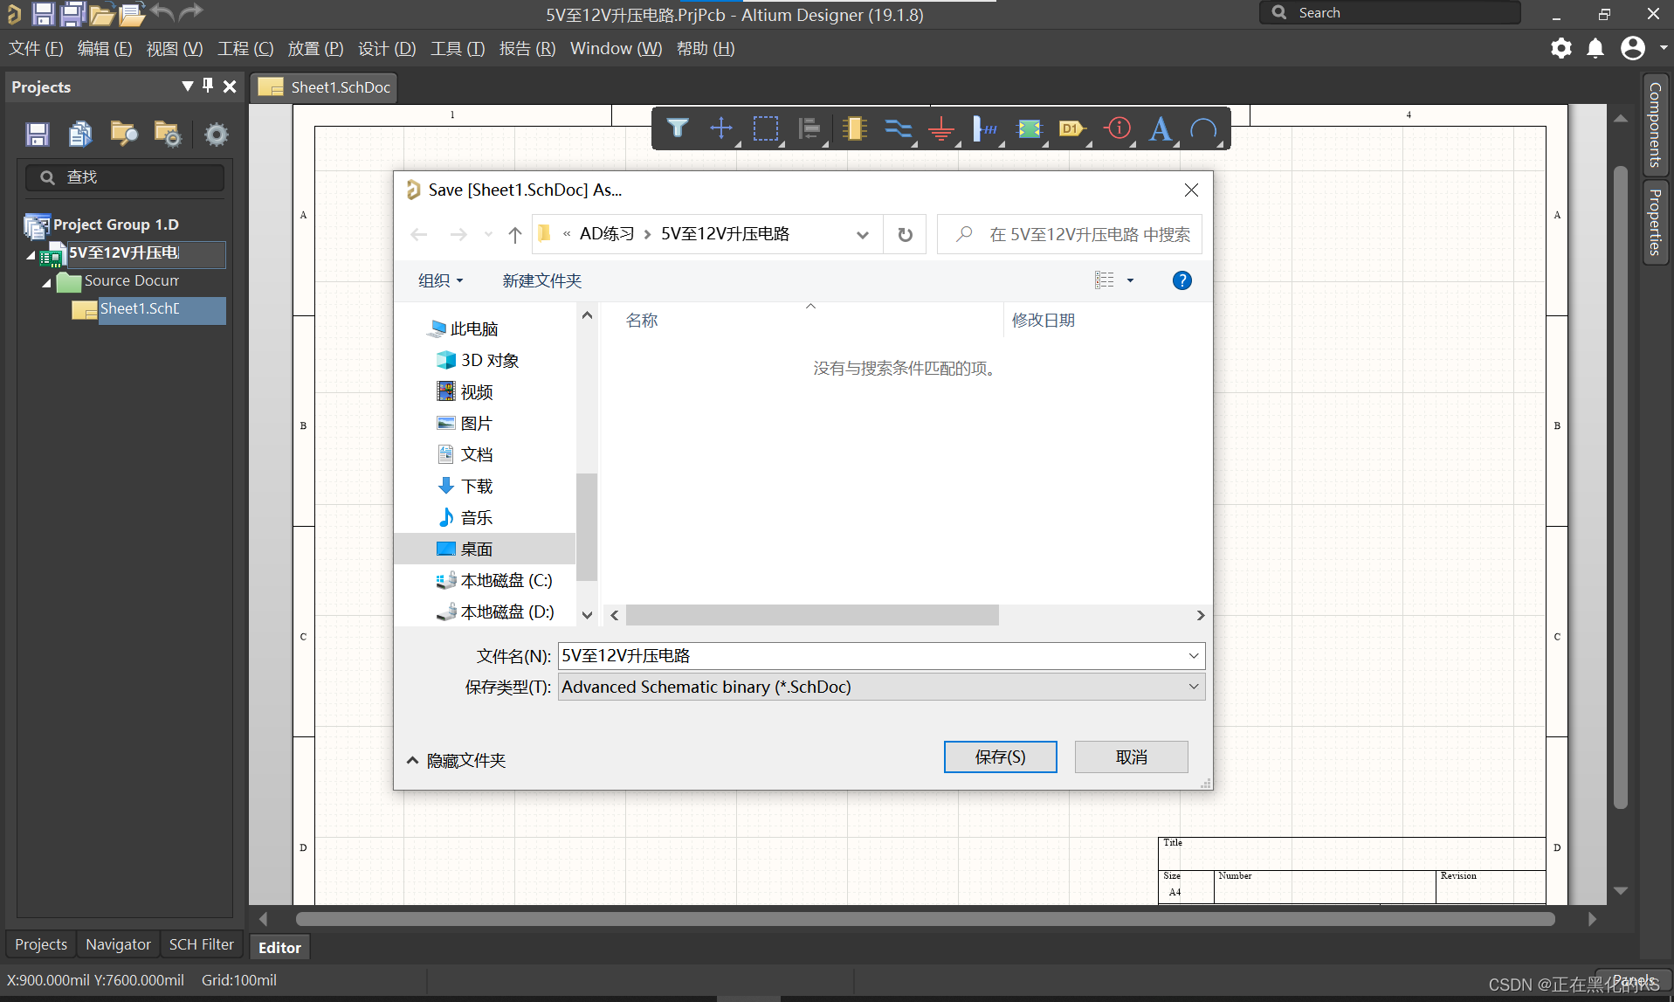Screen dimensions: 1674x1002
Task: Open 保存类型 file type dropdown
Action: click(1193, 687)
